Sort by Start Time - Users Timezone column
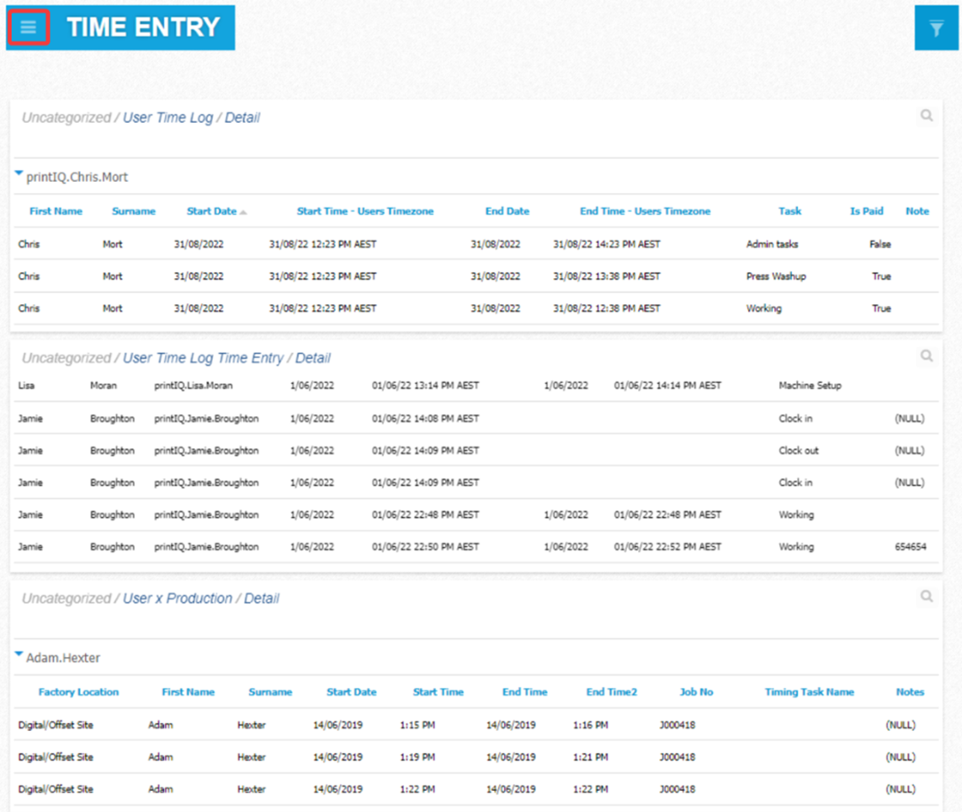Screen dimensions: 962x812 [x=365, y=211]
